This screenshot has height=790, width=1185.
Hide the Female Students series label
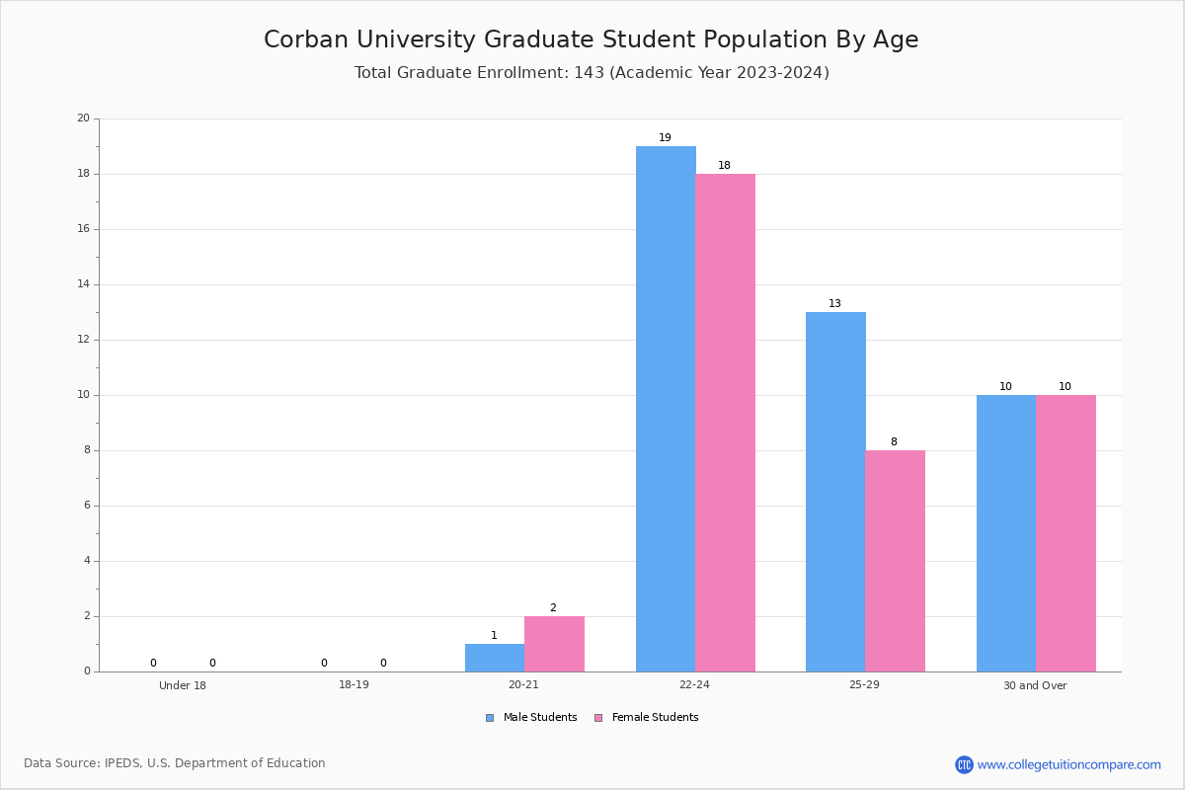pyautogui.click(x=655, y=718)
